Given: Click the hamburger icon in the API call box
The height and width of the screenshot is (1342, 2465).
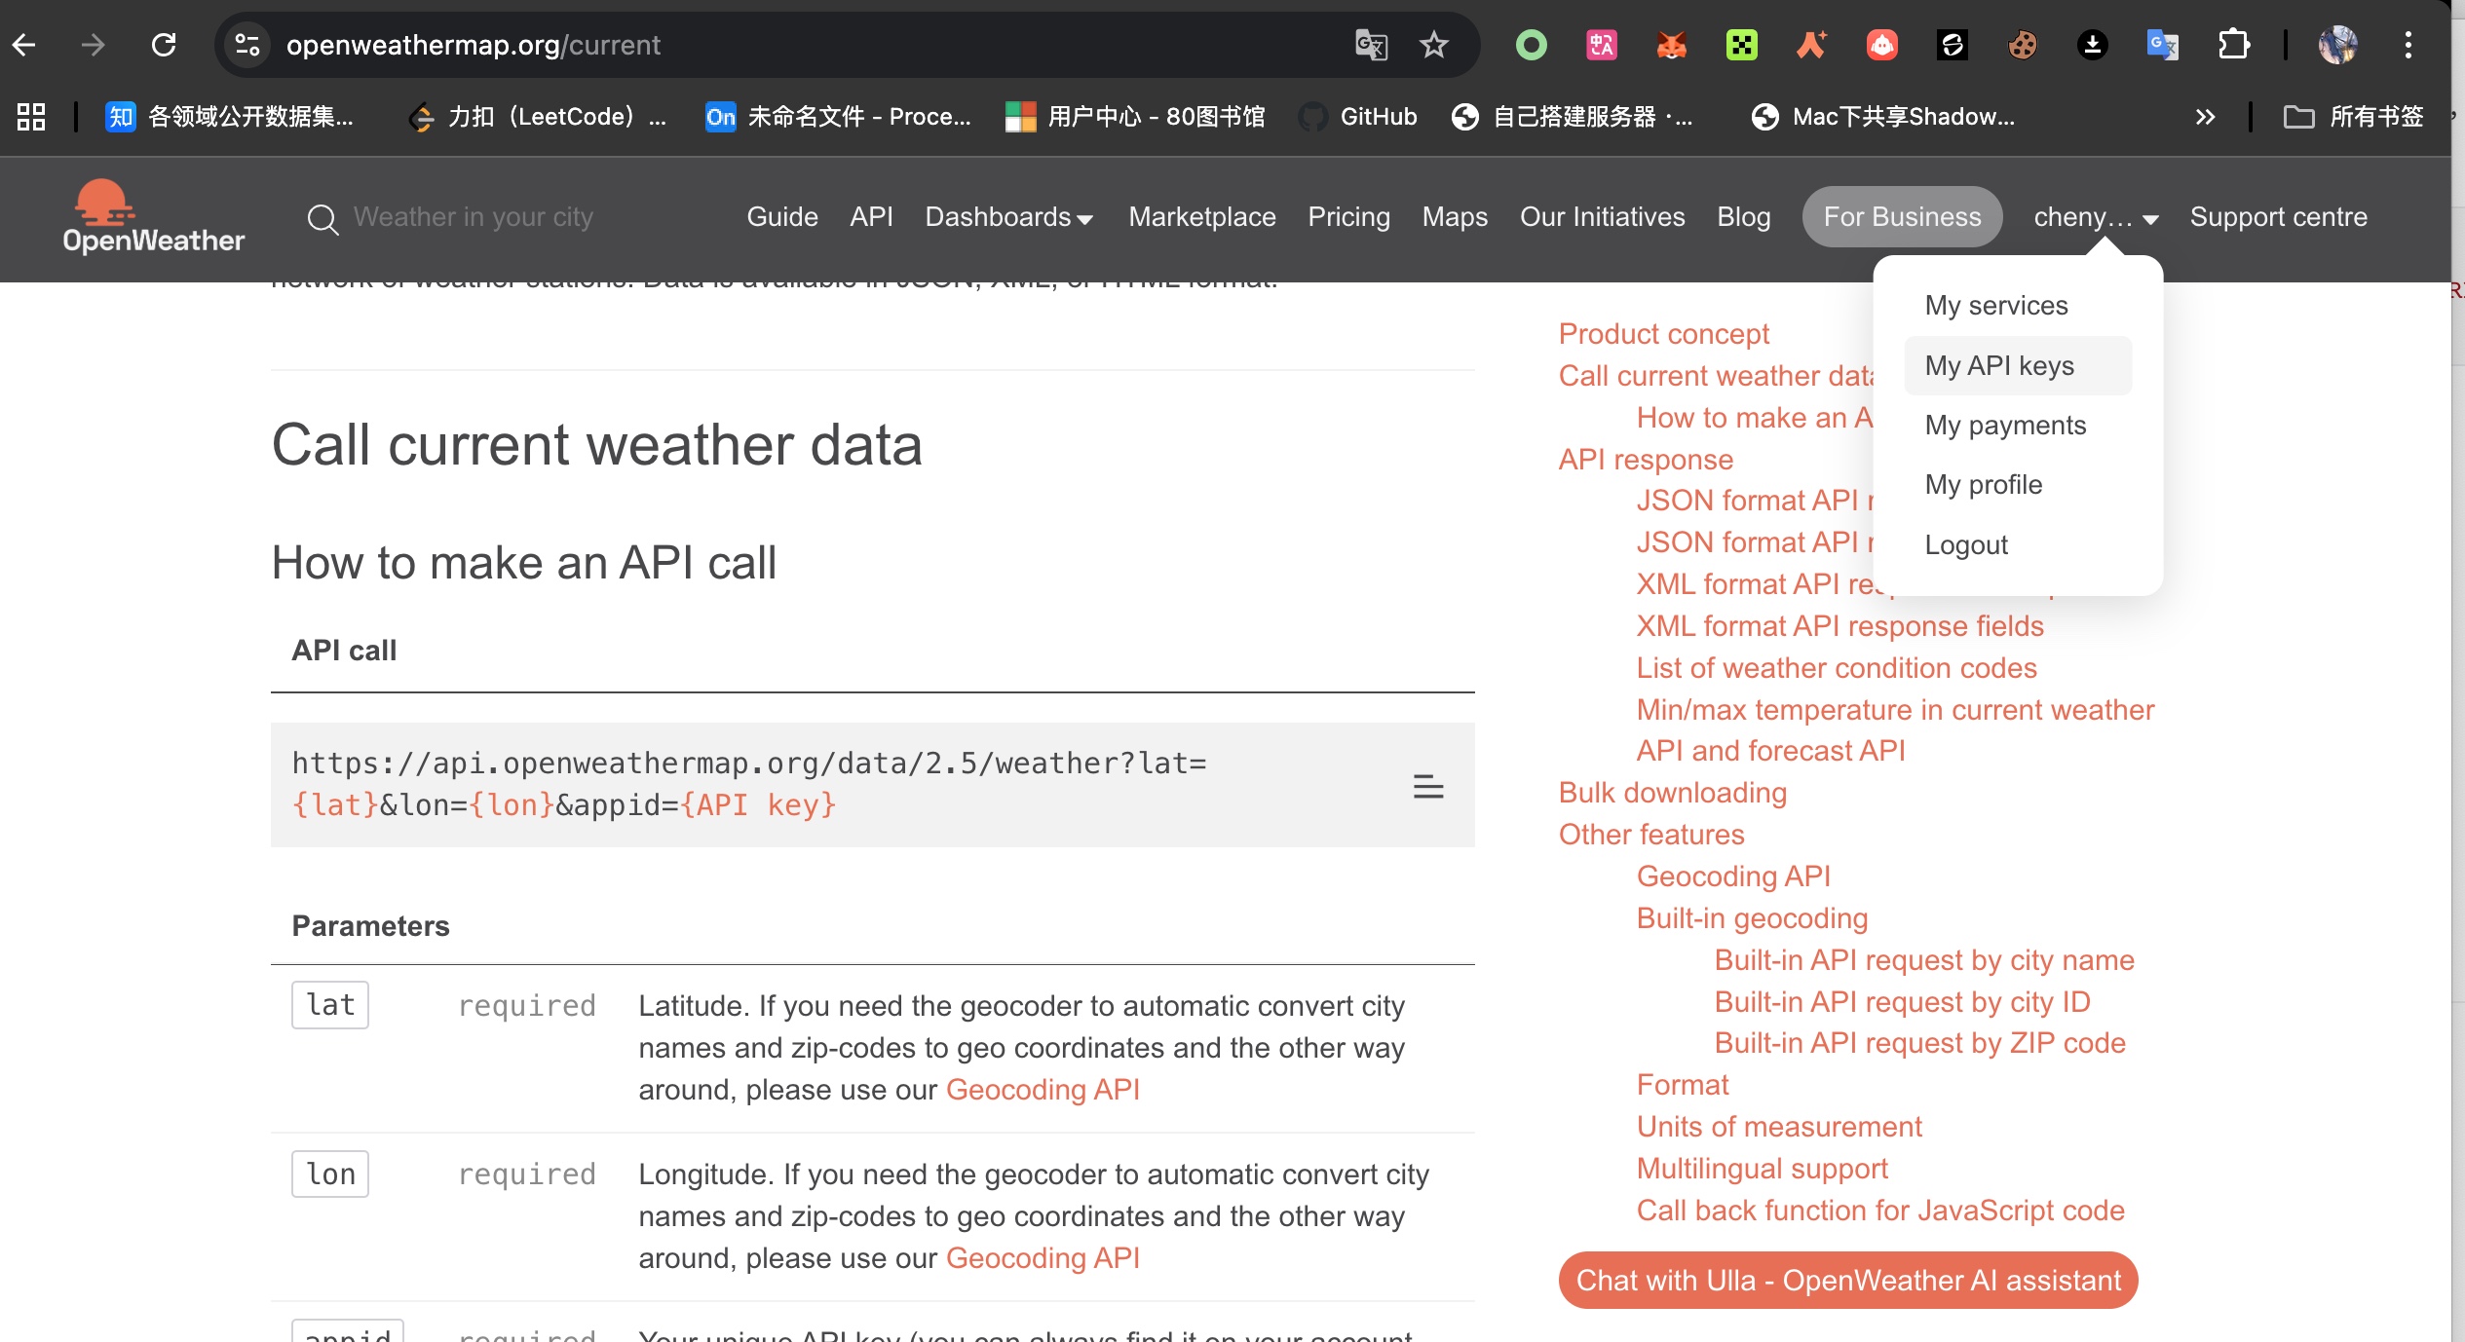Looking at the screenshot, I should 1428,786.
